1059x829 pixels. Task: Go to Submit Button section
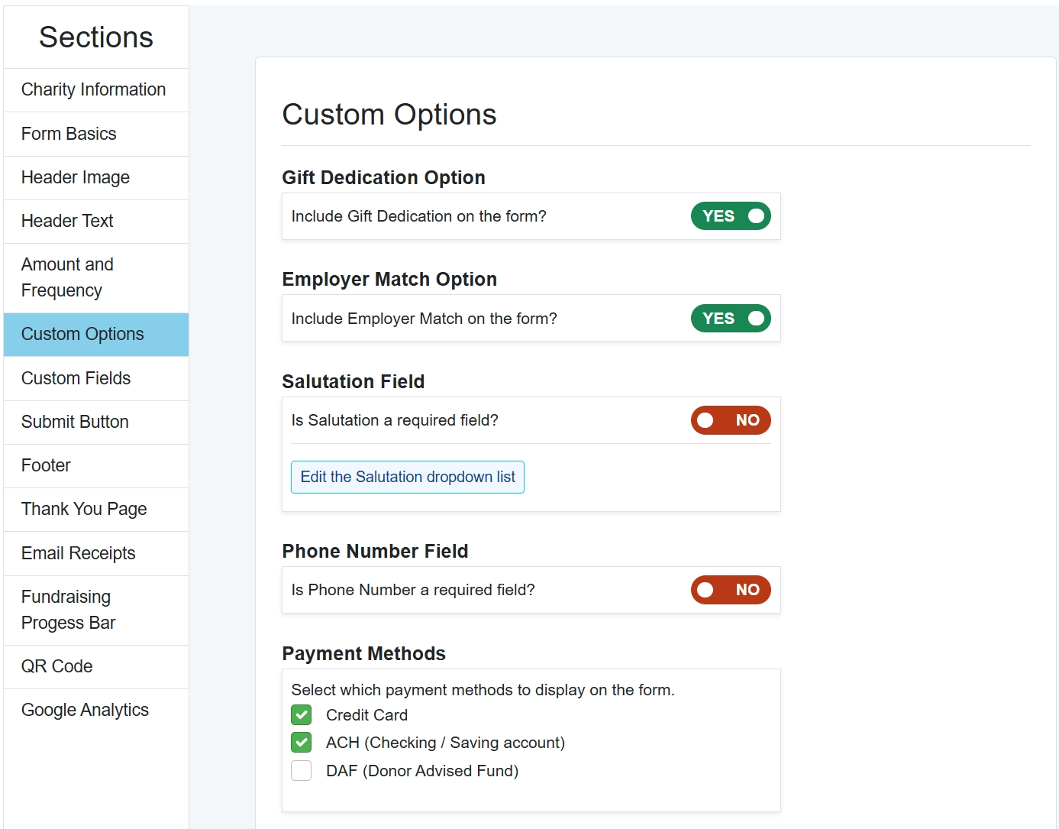75,422
